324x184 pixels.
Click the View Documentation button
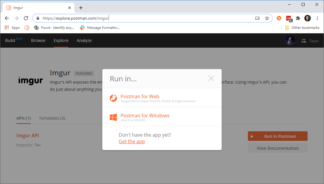pyautogui.click(x=278, y=148)
